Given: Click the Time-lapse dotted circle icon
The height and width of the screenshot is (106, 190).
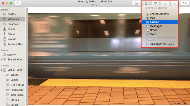Looking at the screenshot, I should coord(8,95).
